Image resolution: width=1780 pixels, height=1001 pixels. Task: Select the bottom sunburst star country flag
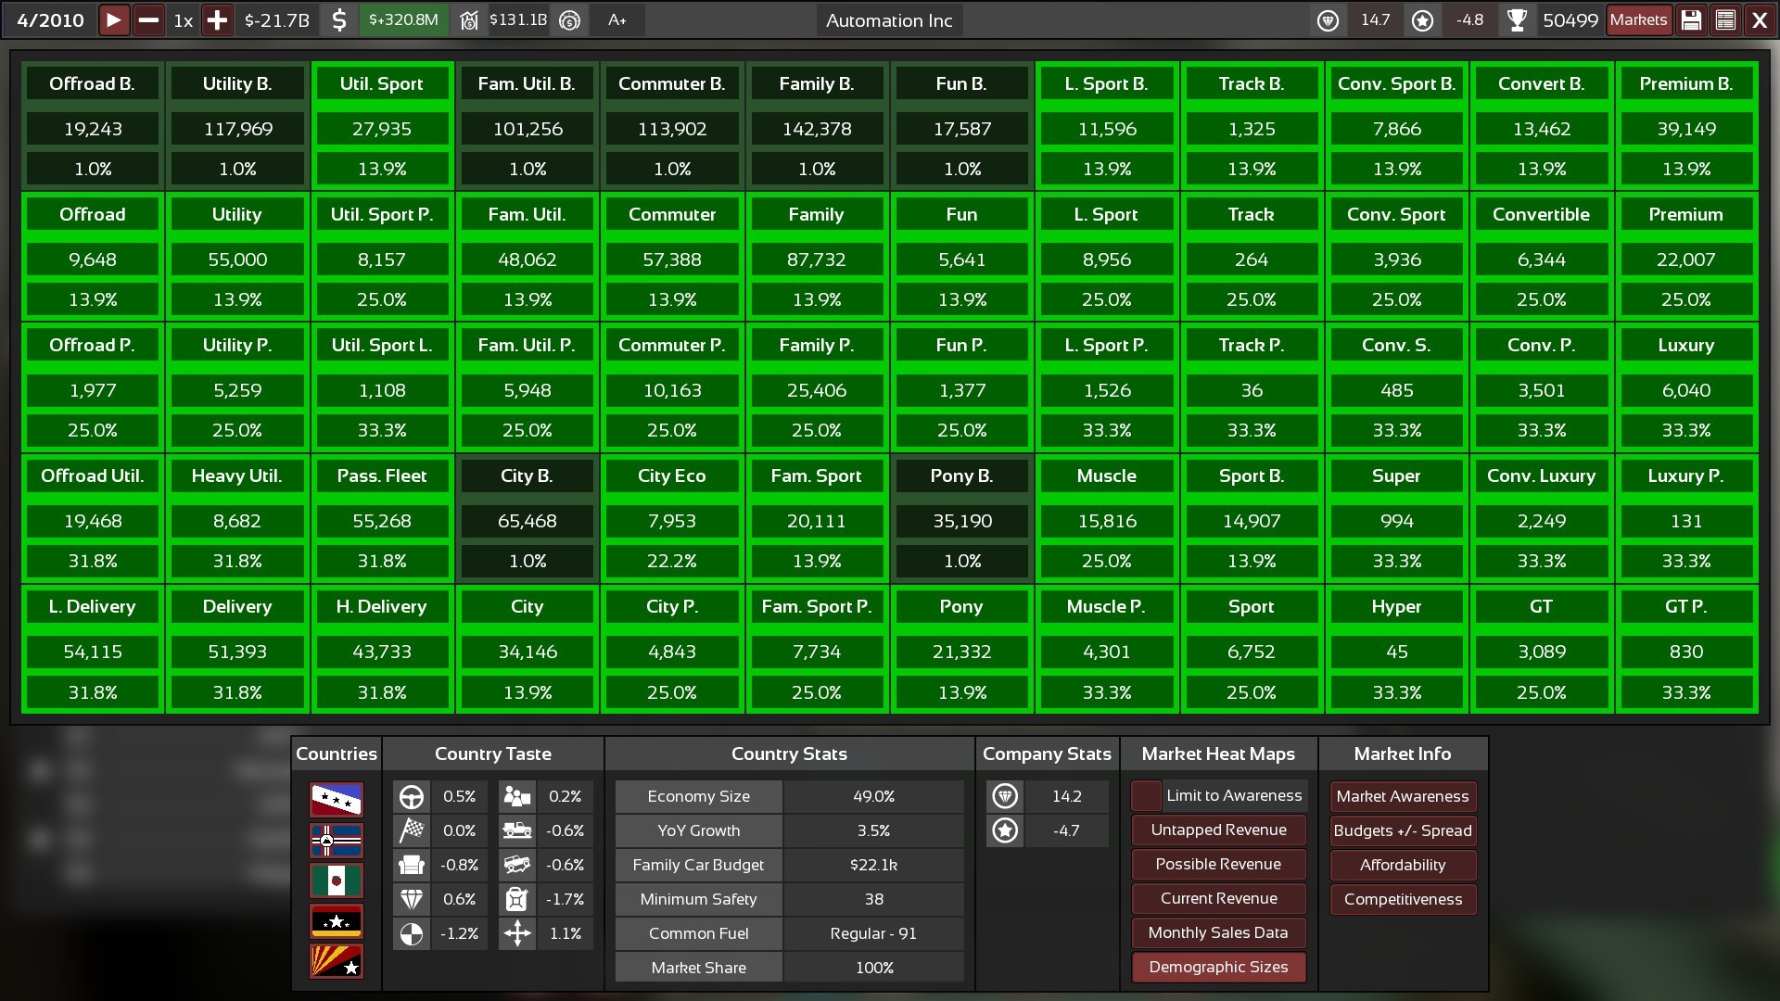pyautogui.click(x=337, y=961)
